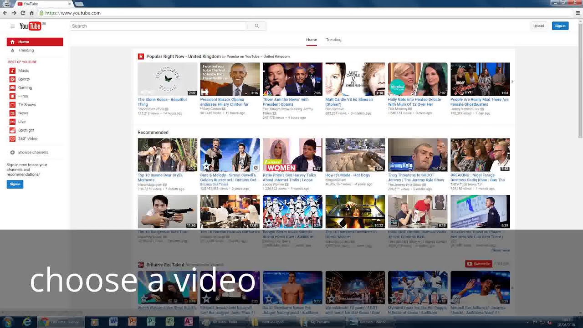The height and width of the screenshot is (328, 583).
Task: Open the browser menu icon
Action: point(578,13)
